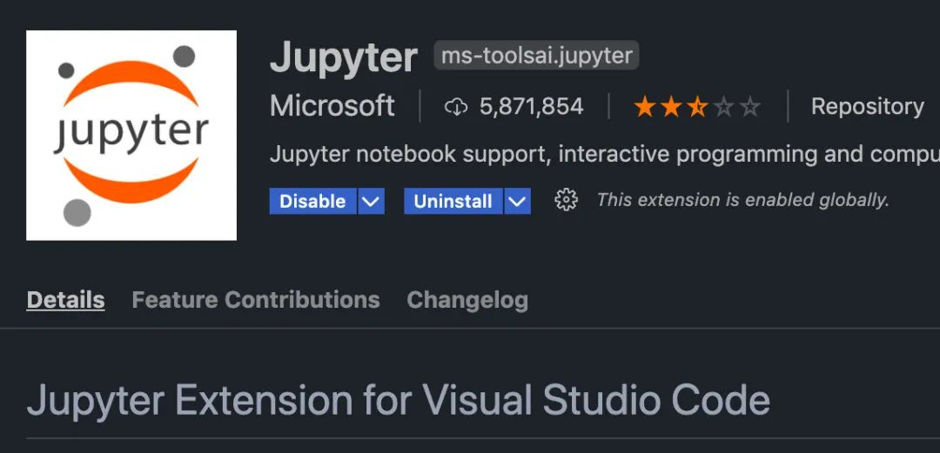Viewport: 940px width, 453px height.
Task: Click the ms-toolsai.jupyter identifier badge
Action: [536, 56]
